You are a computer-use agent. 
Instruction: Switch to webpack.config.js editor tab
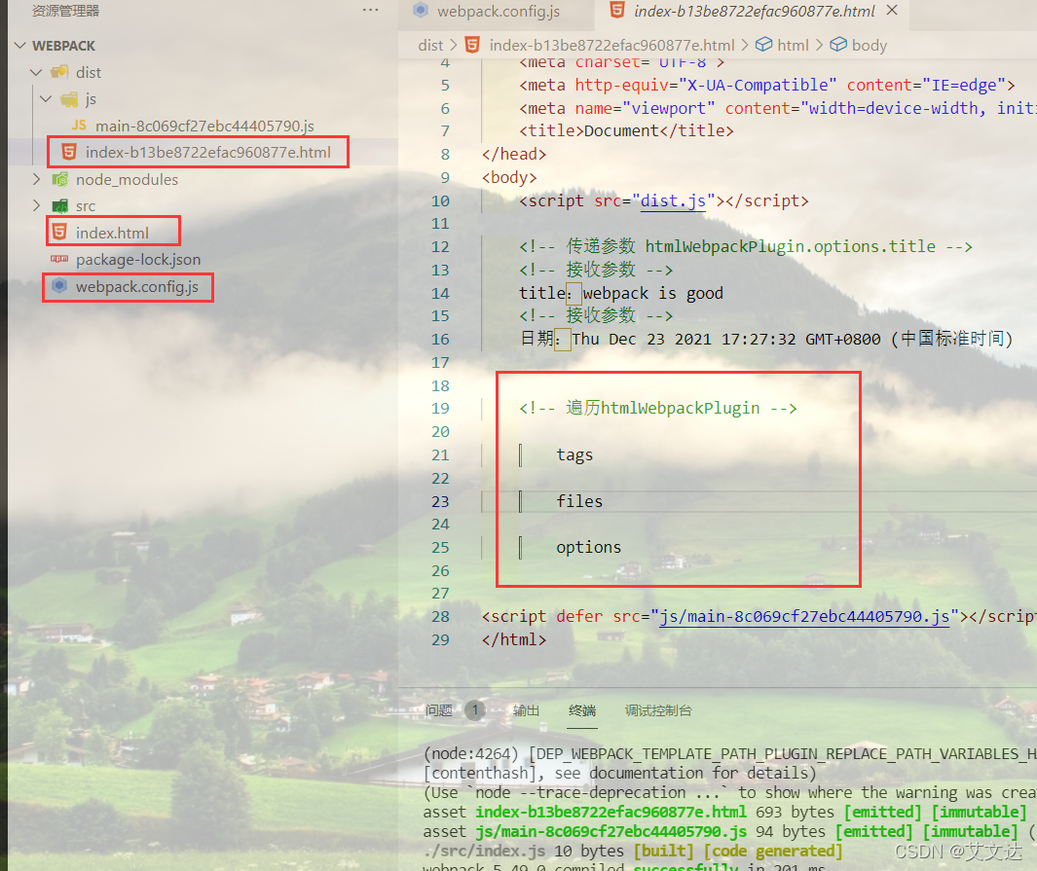(x=497, y=12)
